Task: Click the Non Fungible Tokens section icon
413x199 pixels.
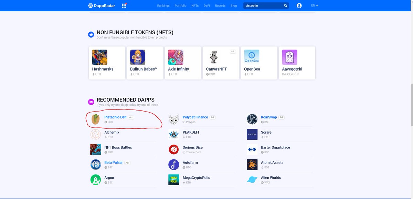Action: tap(91, 34)
